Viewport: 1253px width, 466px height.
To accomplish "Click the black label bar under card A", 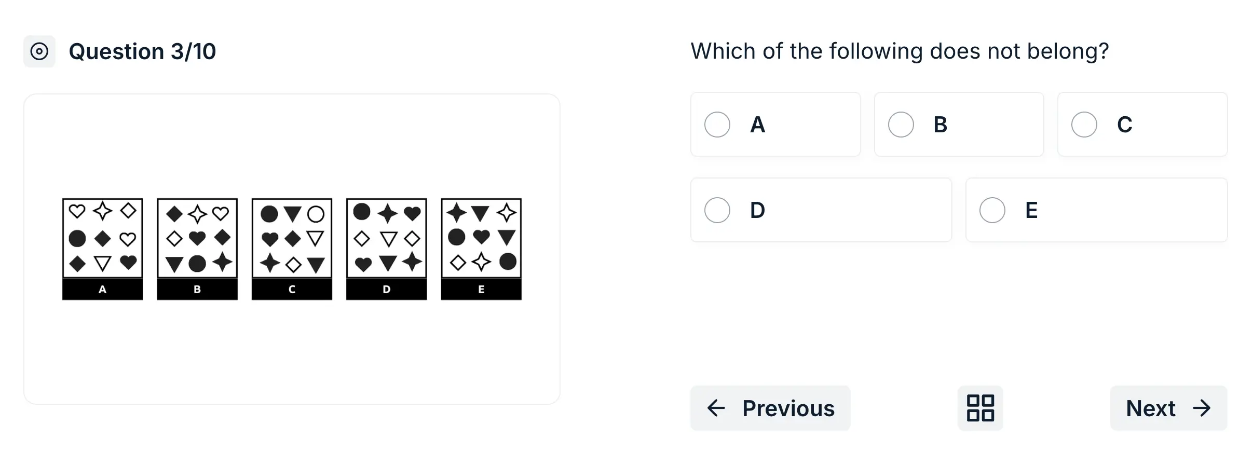I will pos(103,289).
